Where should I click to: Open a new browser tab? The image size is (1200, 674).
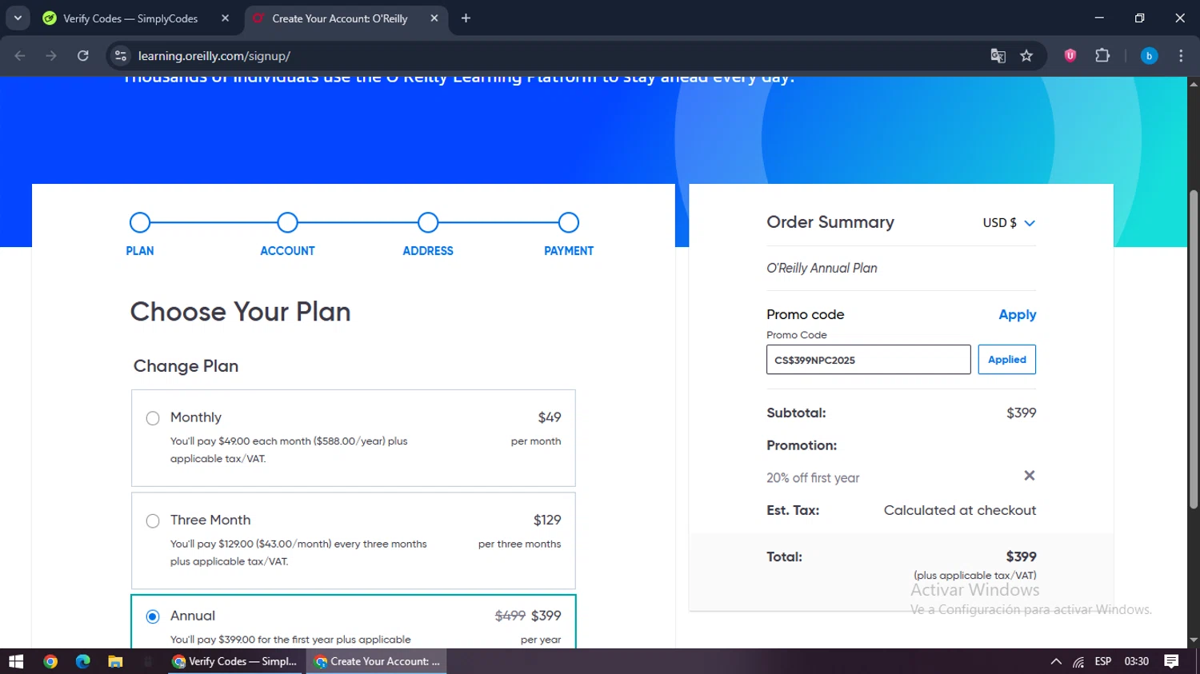466,18
